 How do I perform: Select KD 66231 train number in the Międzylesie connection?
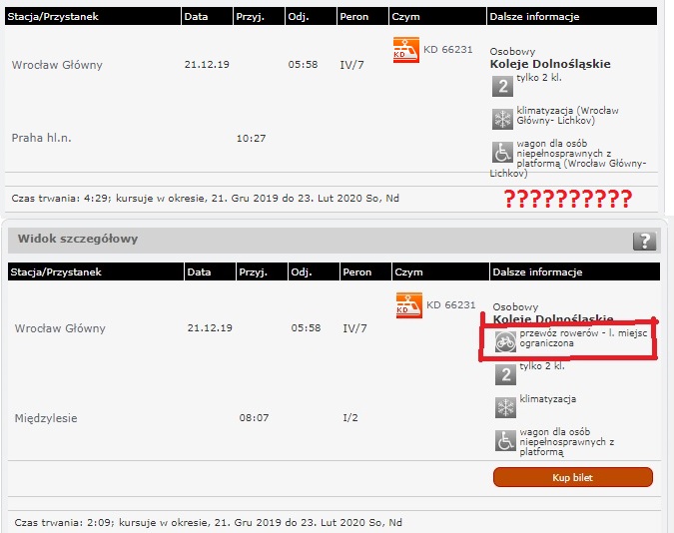click(x=451, y=304)
